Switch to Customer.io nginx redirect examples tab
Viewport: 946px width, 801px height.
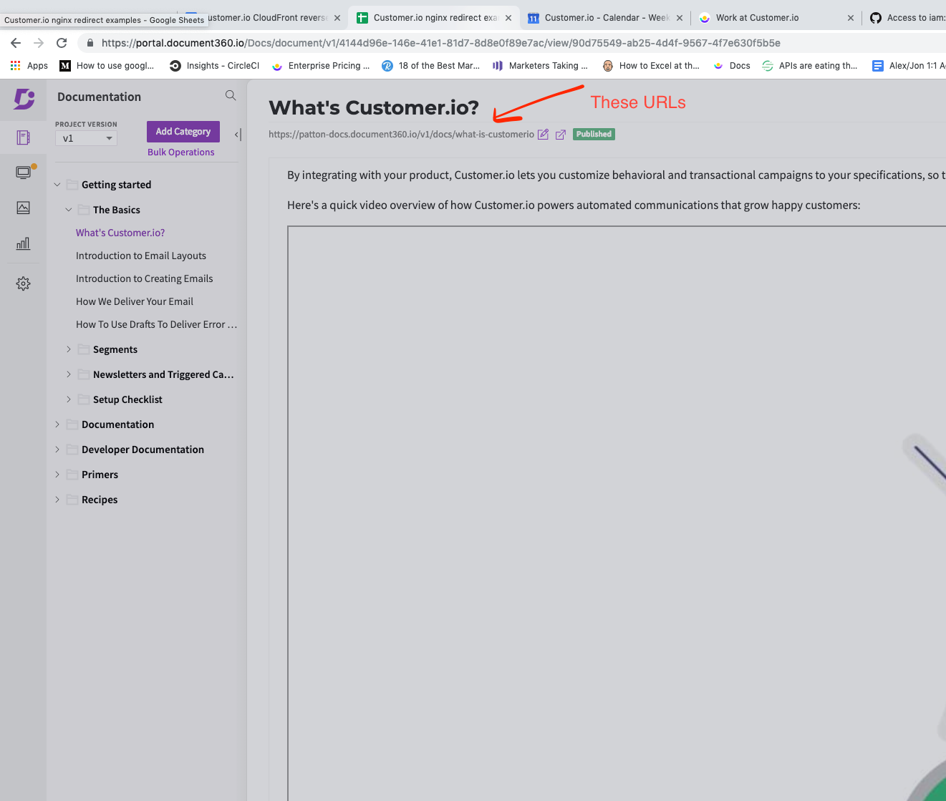[434, 18]
